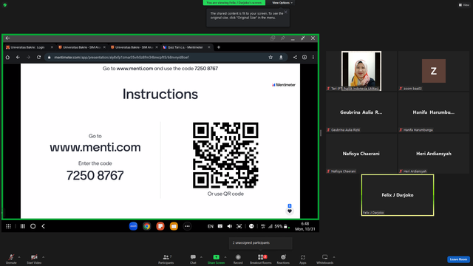The width and height of the screenshot is (473, 266).
Task: Open Whiteboards
Action: tap(325, 259)
